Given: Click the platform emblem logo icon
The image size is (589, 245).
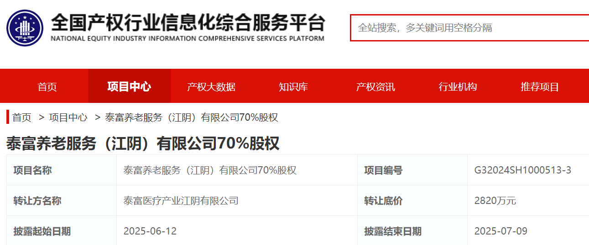Looking at the screenshot, I should coord(25,28).
